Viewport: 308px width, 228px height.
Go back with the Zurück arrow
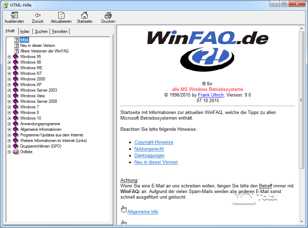point(37,15)
